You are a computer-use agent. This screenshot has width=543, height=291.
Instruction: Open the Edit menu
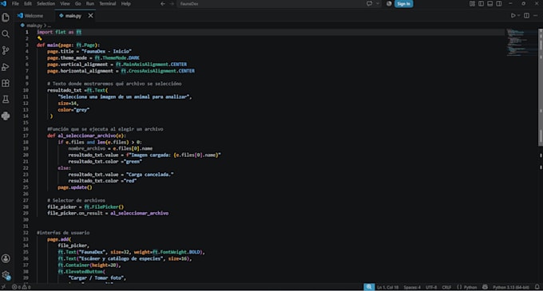tap(28, 4)
